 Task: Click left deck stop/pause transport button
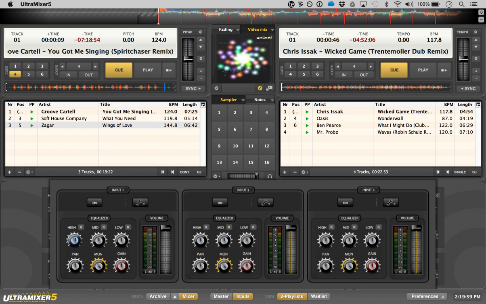[169, 70]
